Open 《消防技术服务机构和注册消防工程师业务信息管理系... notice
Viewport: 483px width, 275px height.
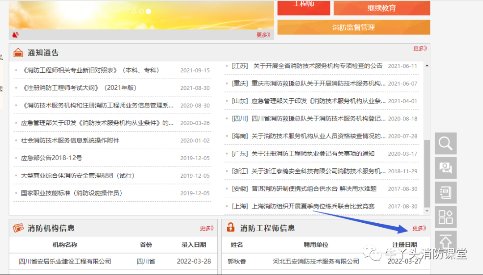tap(97, 105)
